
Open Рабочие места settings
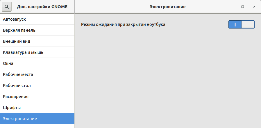click(37, 74)
